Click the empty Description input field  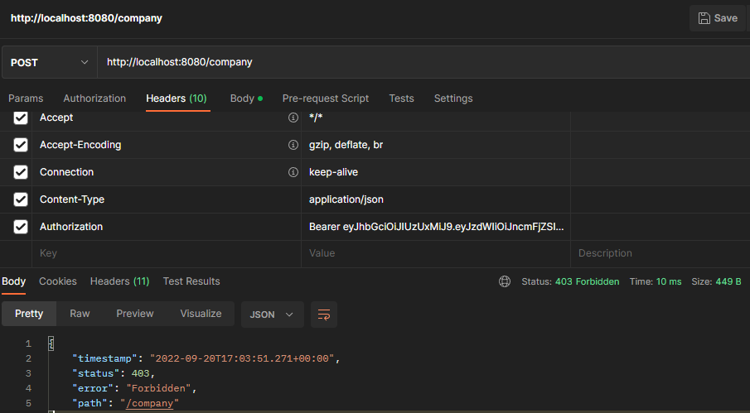coord(660,253)
